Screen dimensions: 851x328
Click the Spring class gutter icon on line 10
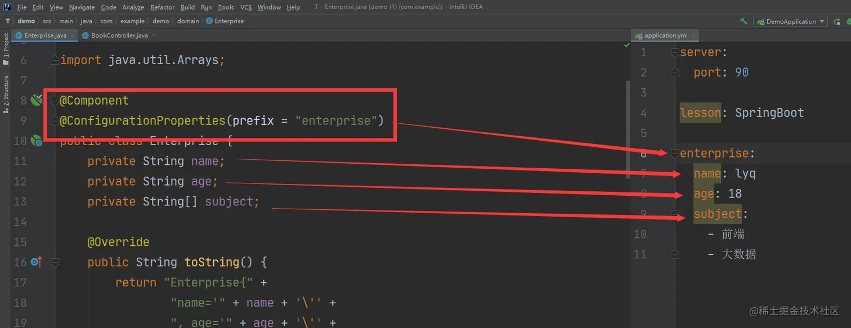click(x=37, y=141)
